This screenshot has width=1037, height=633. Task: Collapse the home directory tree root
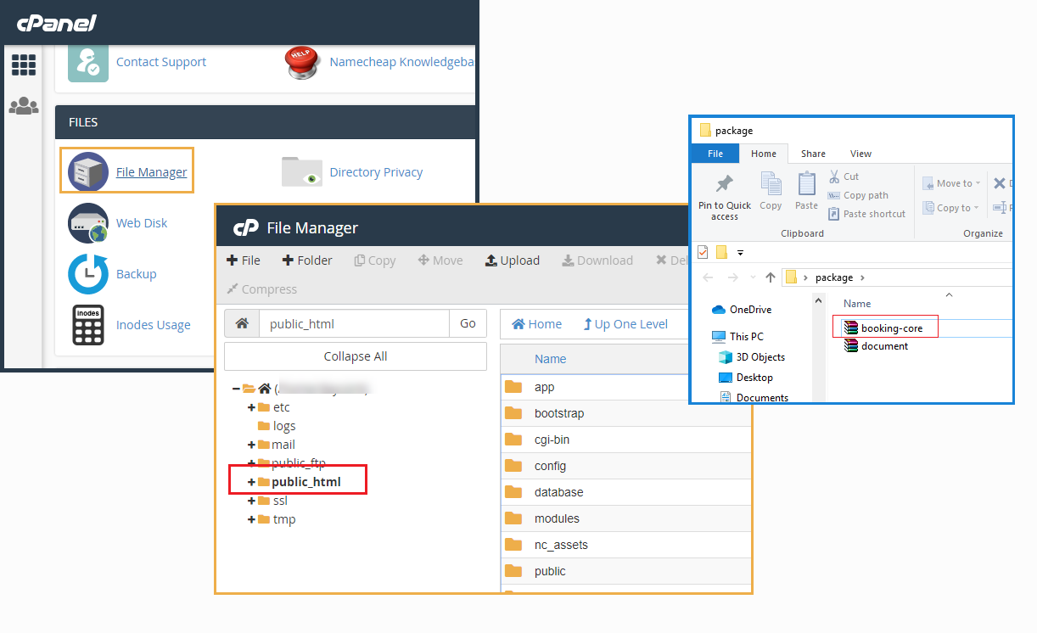[x=236, y=389]
